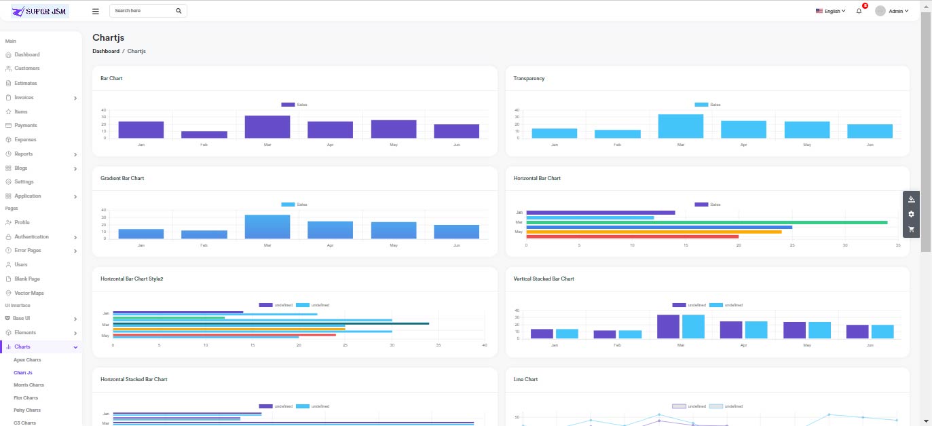Screen dimensions: 932x426
Task: Toggle Sales legend in Transparency chart
Action: click(707, 105)
